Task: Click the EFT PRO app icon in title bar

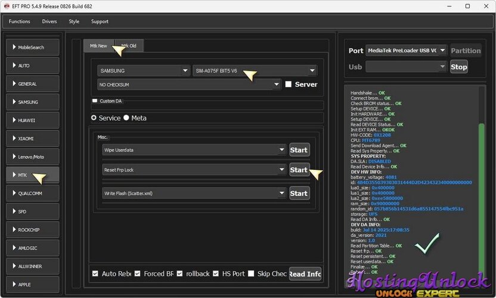Action: click(x=7, y=6)
